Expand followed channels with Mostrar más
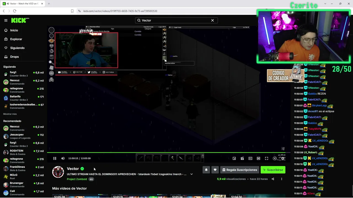353x198 pixels. click(10, 114)
